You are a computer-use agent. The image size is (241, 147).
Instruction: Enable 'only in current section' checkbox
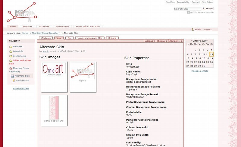(x=189, y=12)
